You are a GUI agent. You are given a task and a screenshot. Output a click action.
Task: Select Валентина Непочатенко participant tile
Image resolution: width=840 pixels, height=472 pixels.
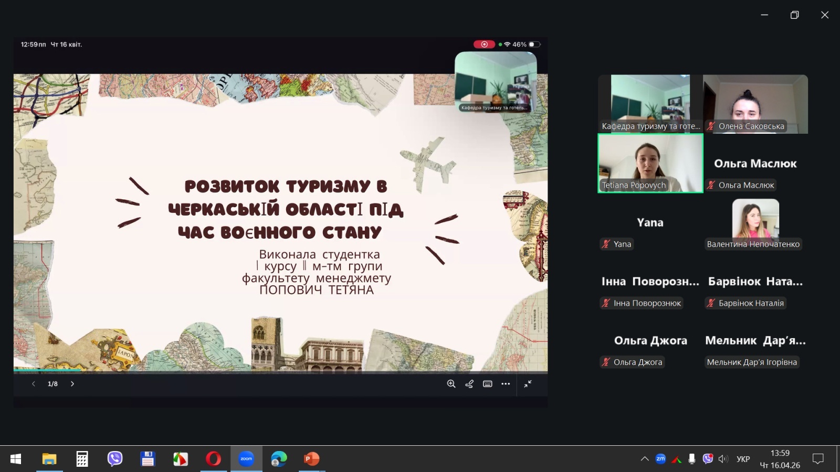pyautogui.click(x=755, y=222)
